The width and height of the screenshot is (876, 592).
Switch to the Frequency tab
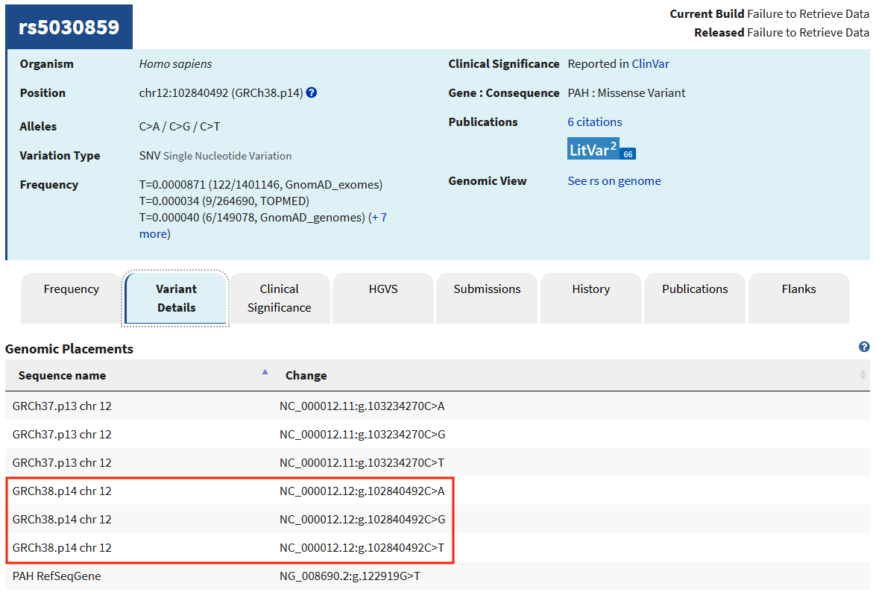coord(71,298)
